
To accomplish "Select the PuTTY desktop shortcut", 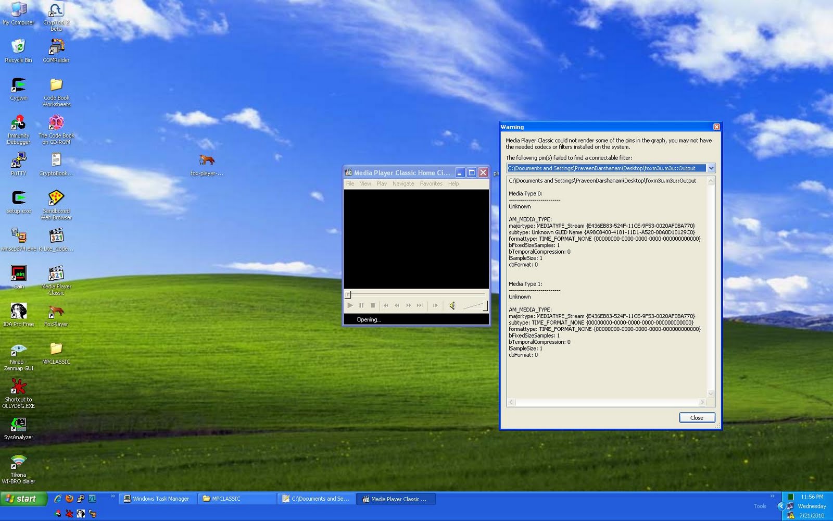I will tap(18, 165).
